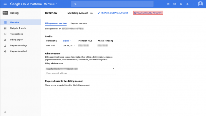Image resolution: width=206 pixels, height=116 pixels.
Task: Click the Promotion value column header
Action: 85,41
